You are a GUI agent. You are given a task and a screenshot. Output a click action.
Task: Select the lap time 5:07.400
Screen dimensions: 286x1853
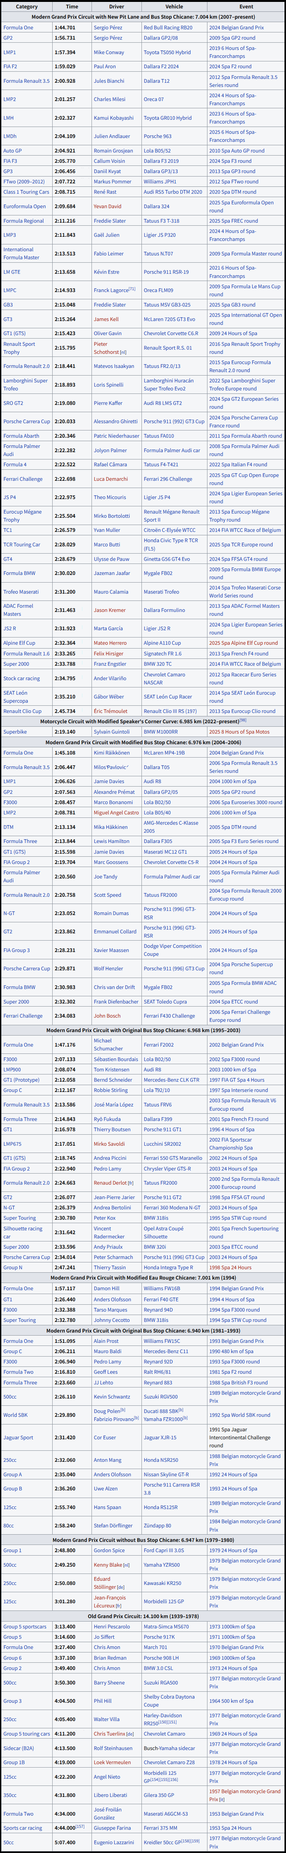(65, 1842)
